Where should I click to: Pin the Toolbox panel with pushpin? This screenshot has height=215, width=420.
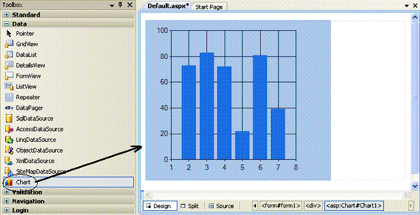tap(120, 5)
